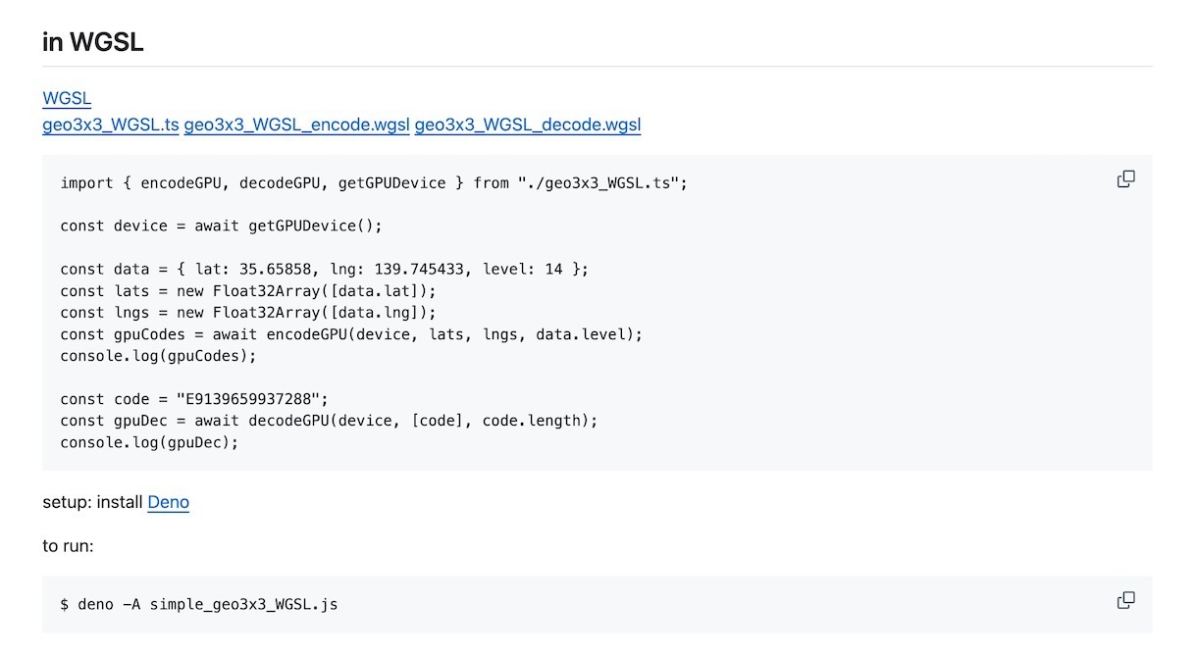
Task: Click the "in WGSL" heading
Action: [x=93, y=42]
